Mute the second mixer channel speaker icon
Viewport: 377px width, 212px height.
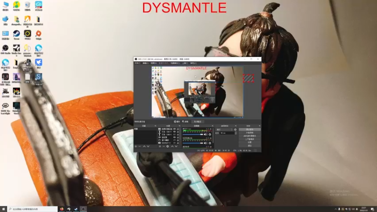coord(205,143)
